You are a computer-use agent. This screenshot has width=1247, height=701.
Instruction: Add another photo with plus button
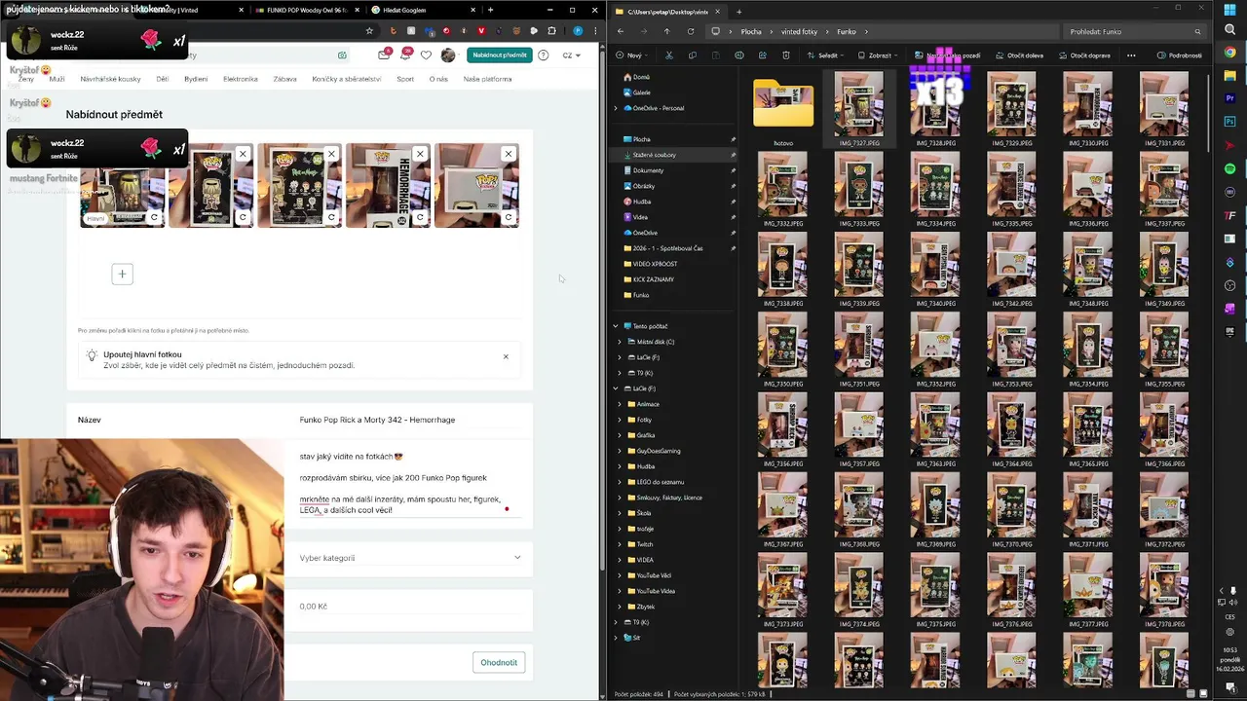[x=122, y=274]
